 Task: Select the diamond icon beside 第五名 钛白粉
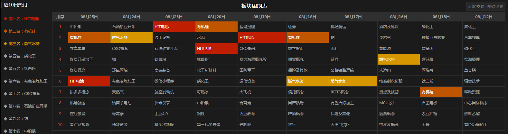[x=5, y=69]
